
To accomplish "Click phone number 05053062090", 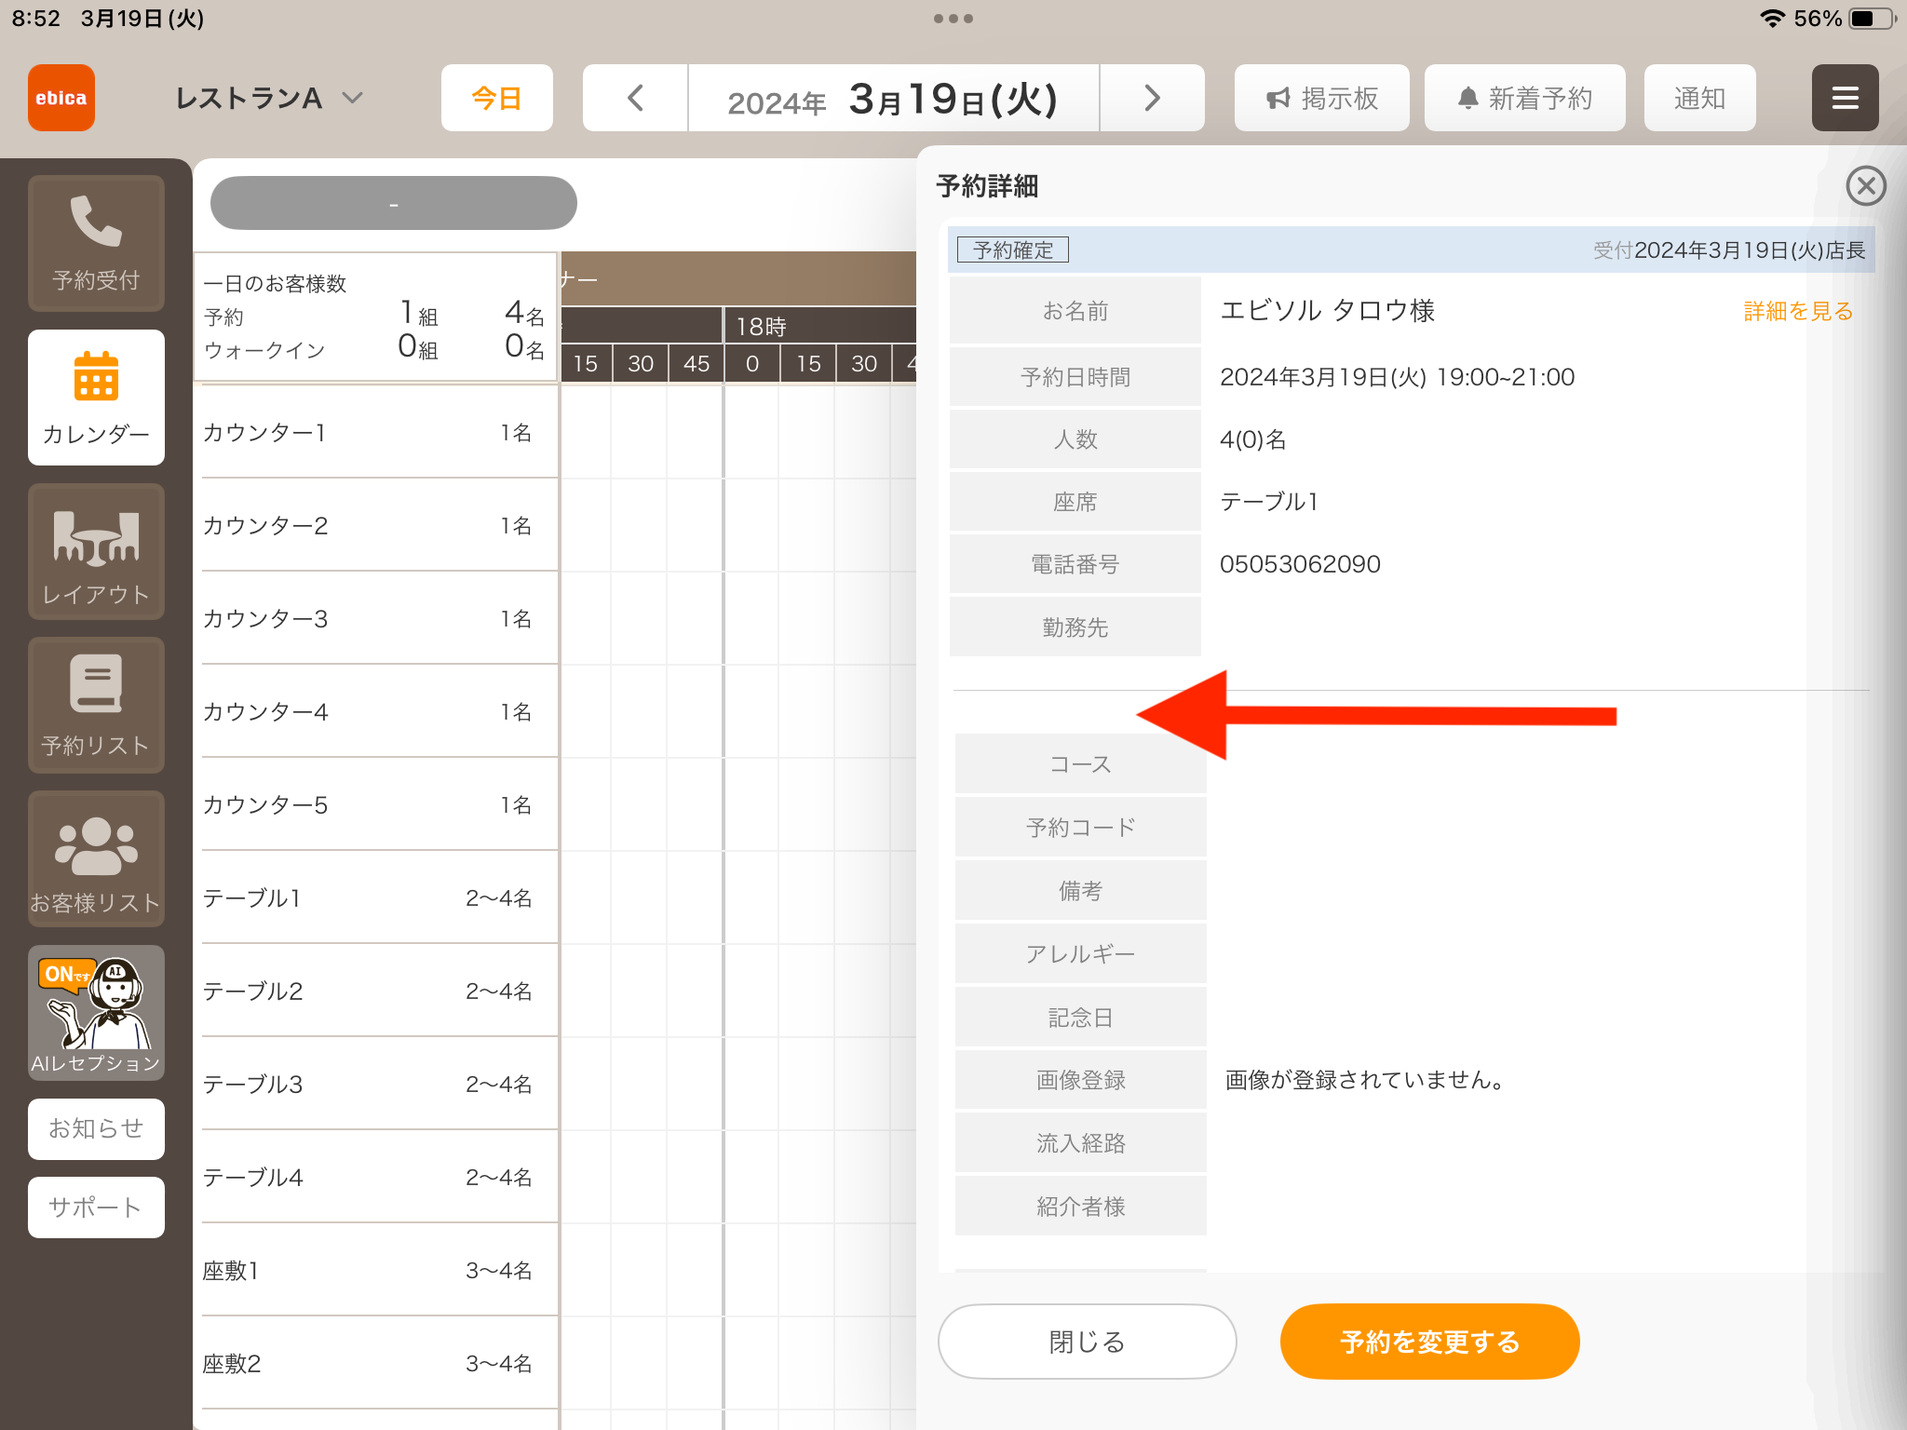I will (x=1300, y=564).
